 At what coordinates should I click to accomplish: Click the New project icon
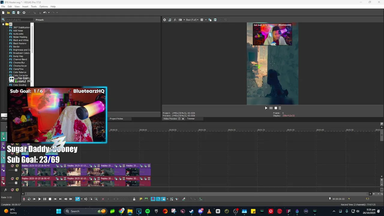coord(3,13)
